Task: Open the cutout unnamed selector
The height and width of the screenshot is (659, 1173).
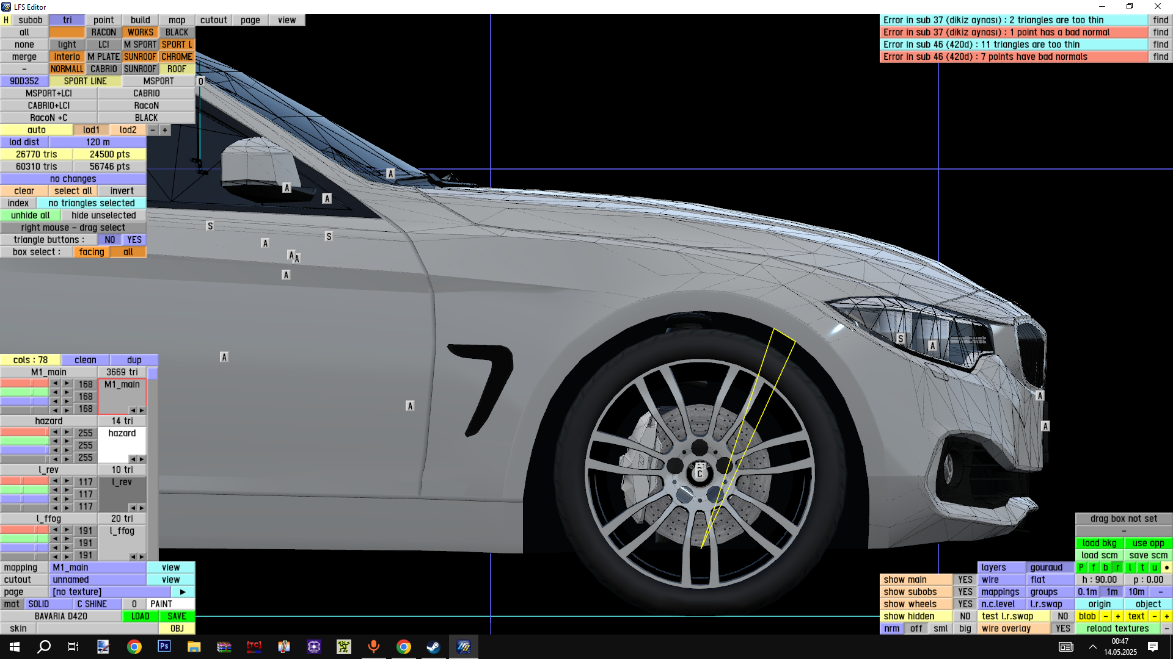Action: (x=98, y=580)
